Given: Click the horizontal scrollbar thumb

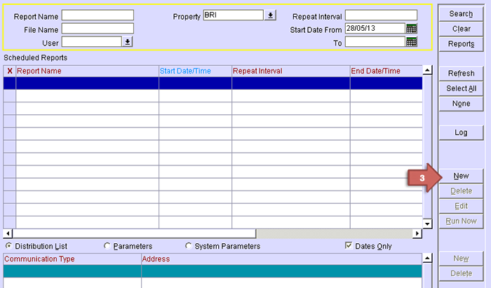Looking at the screenshot, I should click(x=135, y=233).
